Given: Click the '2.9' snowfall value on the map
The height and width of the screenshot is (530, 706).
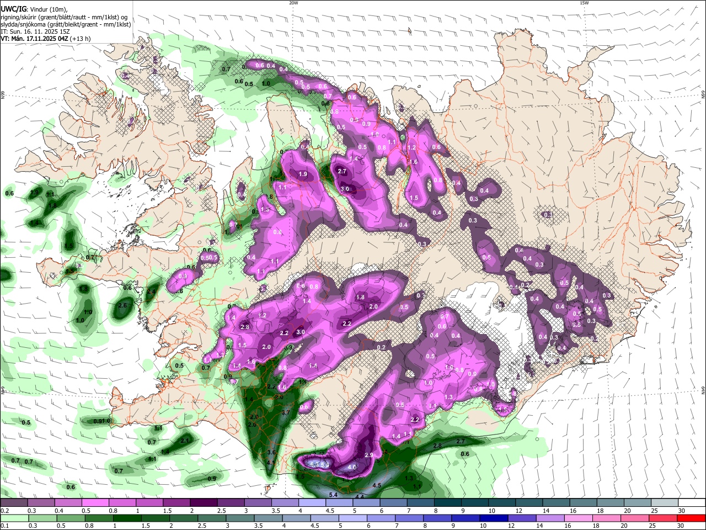Looking at the screenshot, I should [369, 455].
